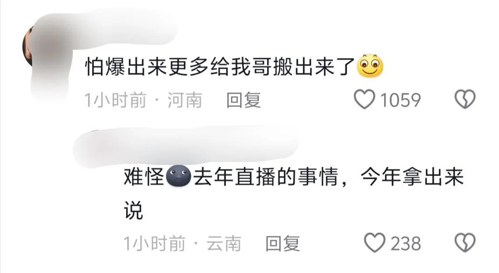The width and height of the screenshot is (499, 273).
Task: Click the yellow smiley emoji in first comment
Action: tap(370, 66)
